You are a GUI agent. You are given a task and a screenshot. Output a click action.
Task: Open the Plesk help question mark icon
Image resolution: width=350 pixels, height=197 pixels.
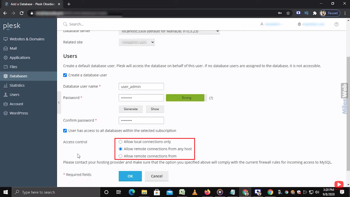point(336,24)
